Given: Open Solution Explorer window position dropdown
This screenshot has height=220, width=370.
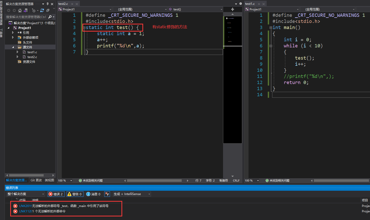Looking at the screenshot, I should tap(43, 4).
